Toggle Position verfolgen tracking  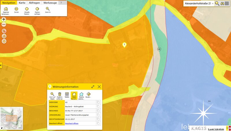coord(37,9)
